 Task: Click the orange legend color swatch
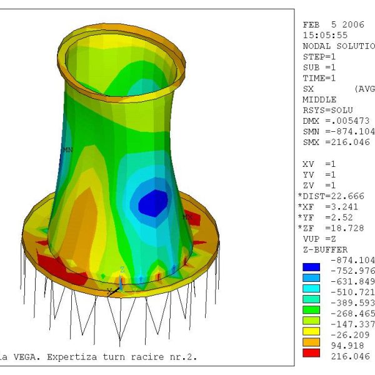pyautogui.click(x=311, y=343)
